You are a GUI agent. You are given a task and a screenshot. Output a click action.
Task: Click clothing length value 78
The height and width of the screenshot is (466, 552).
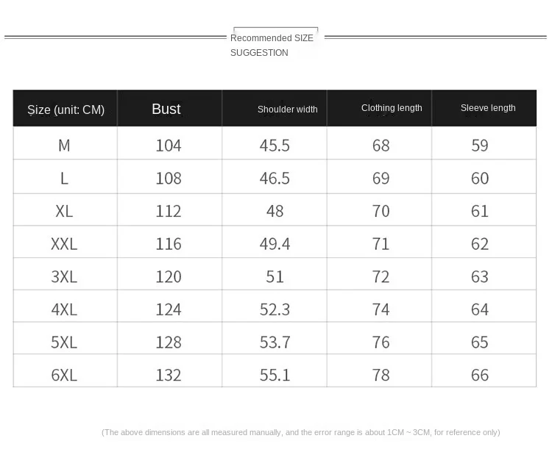(381, 376)
